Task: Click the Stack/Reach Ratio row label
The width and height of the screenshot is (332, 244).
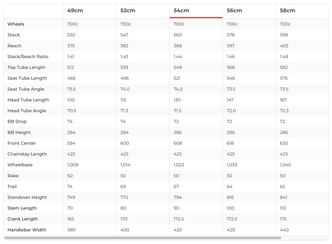Action: pos(28,57)
